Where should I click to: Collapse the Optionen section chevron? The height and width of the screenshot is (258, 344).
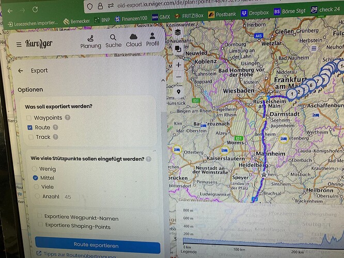tap(163, 80)
